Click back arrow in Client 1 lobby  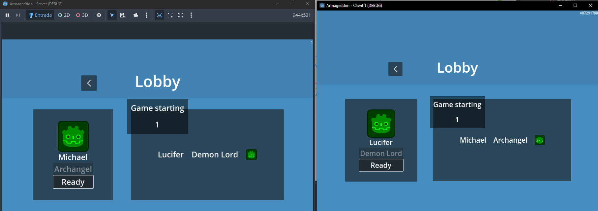[395, 69]
